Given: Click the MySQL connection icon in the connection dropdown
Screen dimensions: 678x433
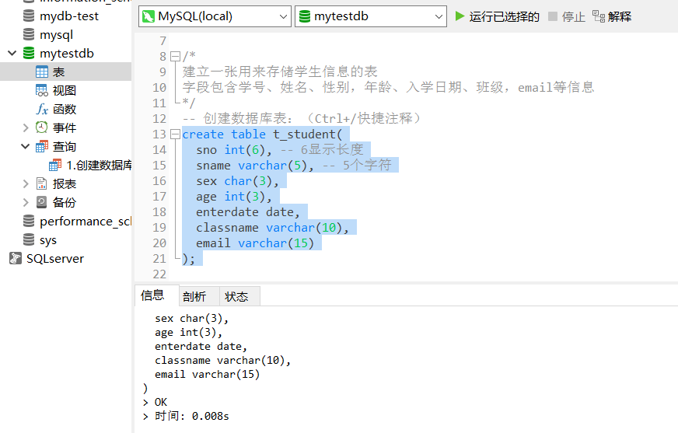Looking at the screenshot, I should point(149,16).
